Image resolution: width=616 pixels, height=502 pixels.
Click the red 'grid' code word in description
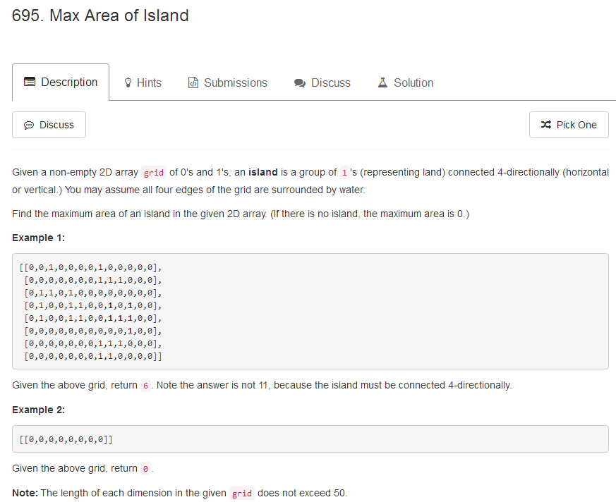tap(154, 173)
